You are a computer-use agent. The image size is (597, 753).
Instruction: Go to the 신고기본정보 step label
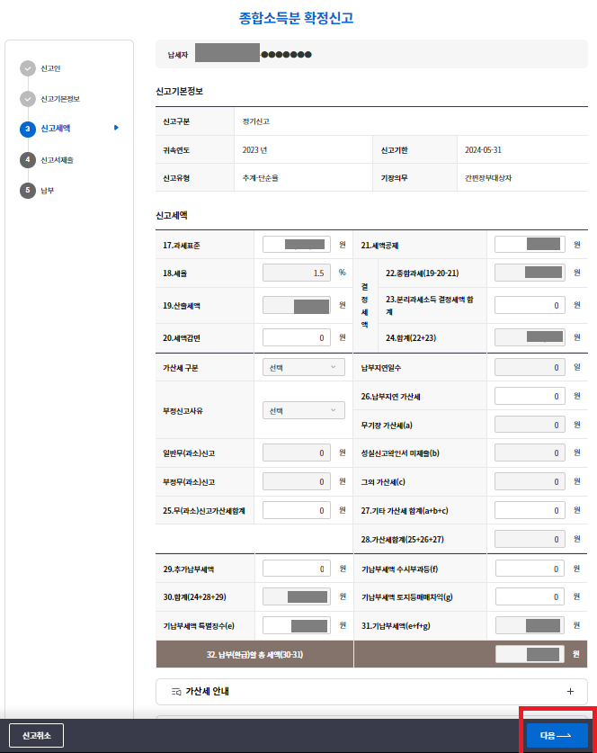[x=60, y=99]
